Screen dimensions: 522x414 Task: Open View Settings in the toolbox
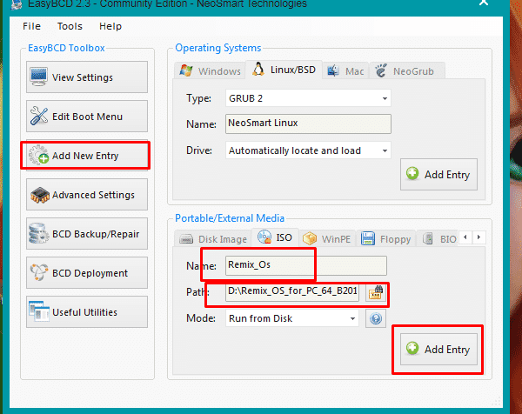[87, 77]
